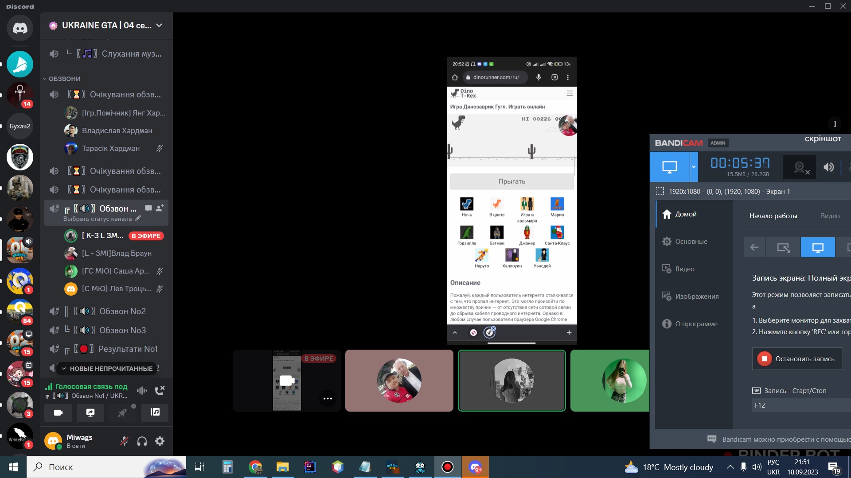Open the soundboard panel
851x478 pixels.
(x=155, y=412)
